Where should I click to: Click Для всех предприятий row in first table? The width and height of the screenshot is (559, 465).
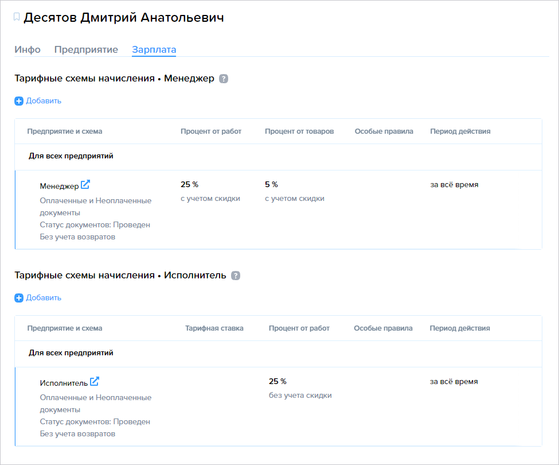(x=279, y=157)
